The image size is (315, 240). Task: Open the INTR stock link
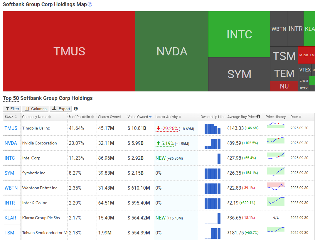10,203
